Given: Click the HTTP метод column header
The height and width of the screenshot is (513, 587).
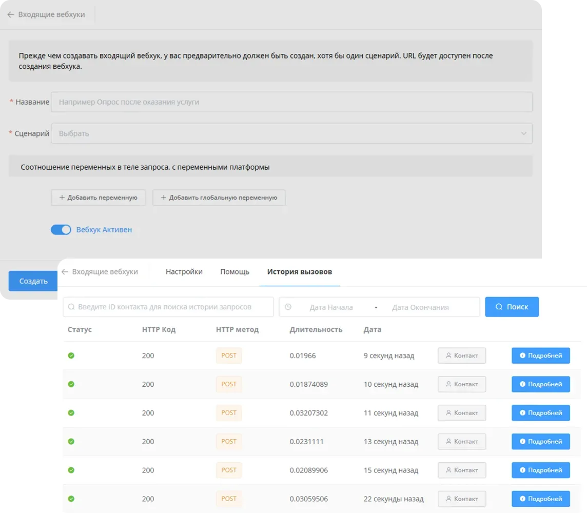Looking at the screenshot, I should tap(238, 329).
